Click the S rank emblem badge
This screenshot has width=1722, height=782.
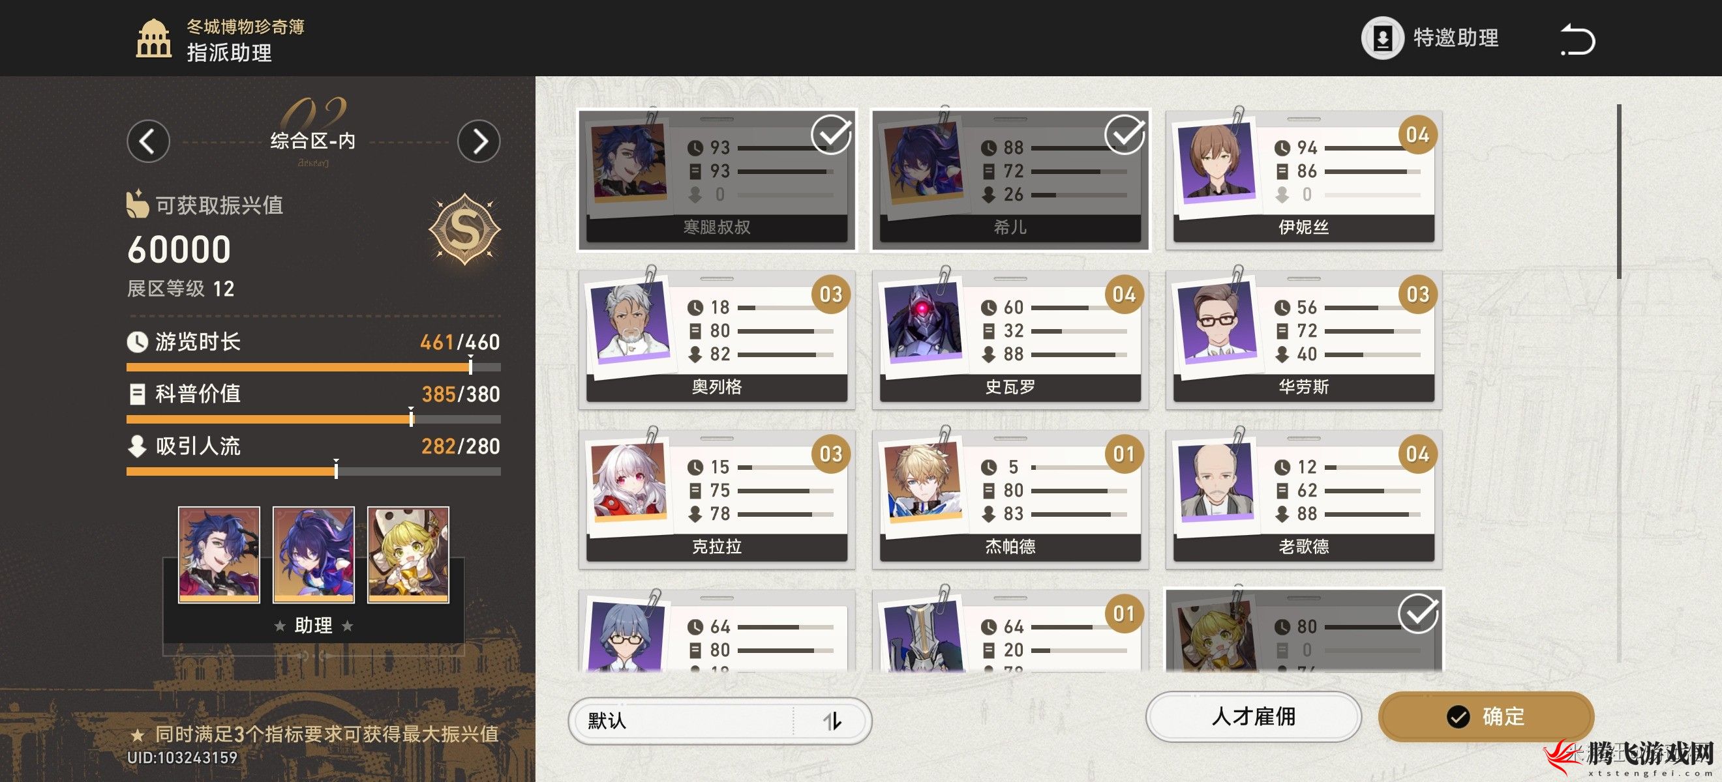click(x=464, y=229)
